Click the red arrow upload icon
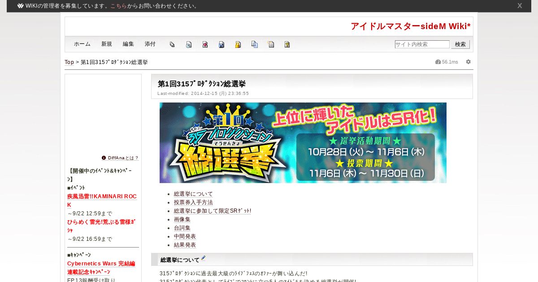 pos(205,44)
